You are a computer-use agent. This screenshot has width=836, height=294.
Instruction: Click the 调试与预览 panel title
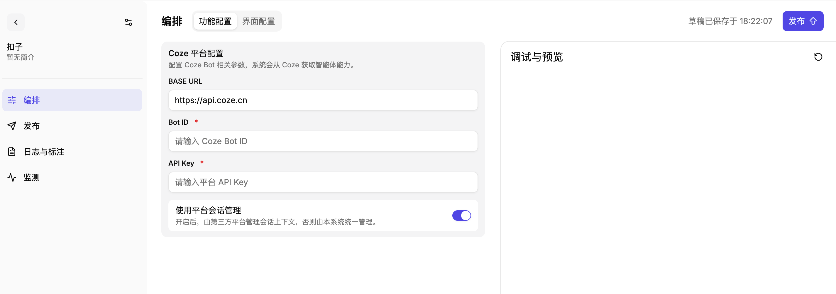pyautogui.click(x=537, y=57)
